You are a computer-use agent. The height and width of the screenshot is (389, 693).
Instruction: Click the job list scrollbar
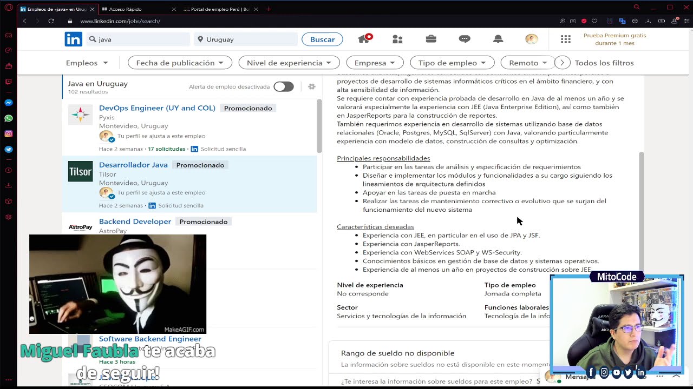(319, 125)
